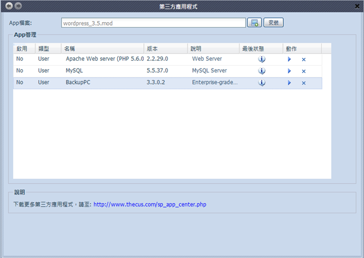Screen dimensions: 364x258
Task: Start Apache Web server with play icon
Action: tap(289, 59)
